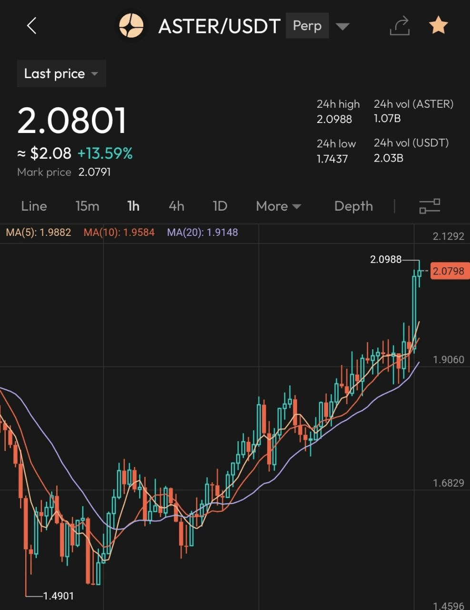Tap the current price tag 2.0798

point(448,271)
